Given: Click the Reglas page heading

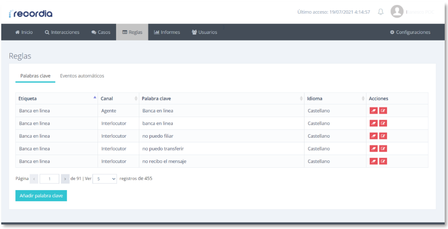Looking at the screenshot, I should 20,56.
